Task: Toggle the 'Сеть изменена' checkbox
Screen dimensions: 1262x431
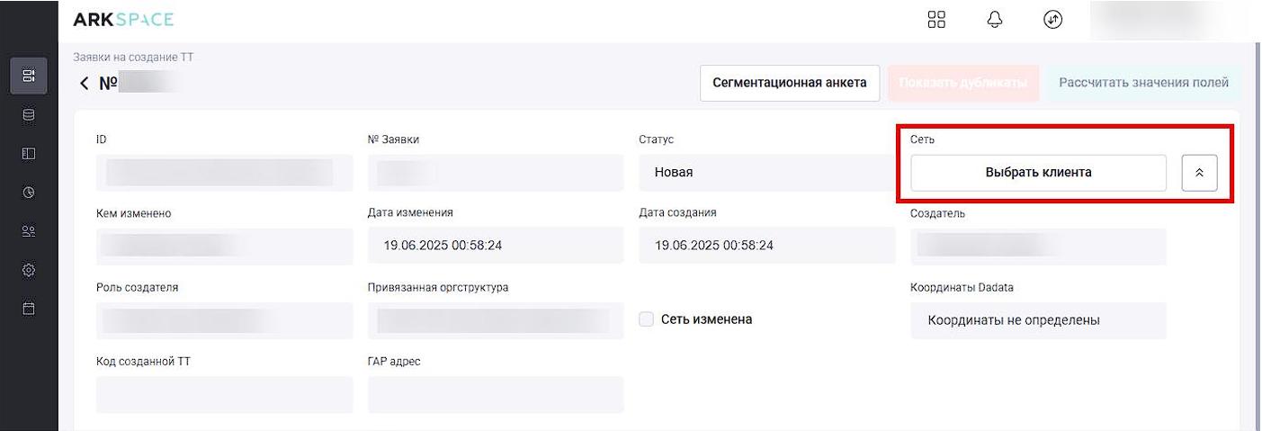Action: [646, 319]
